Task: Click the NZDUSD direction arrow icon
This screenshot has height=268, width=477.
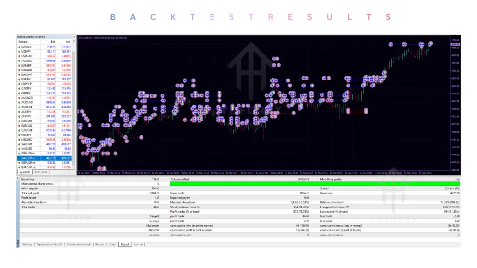Action: 19,140
